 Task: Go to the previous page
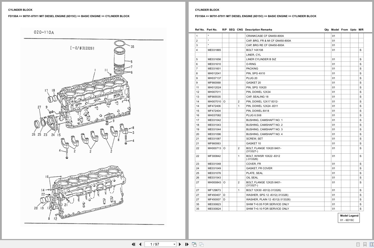pyautogui.click(x=140, y=244)
